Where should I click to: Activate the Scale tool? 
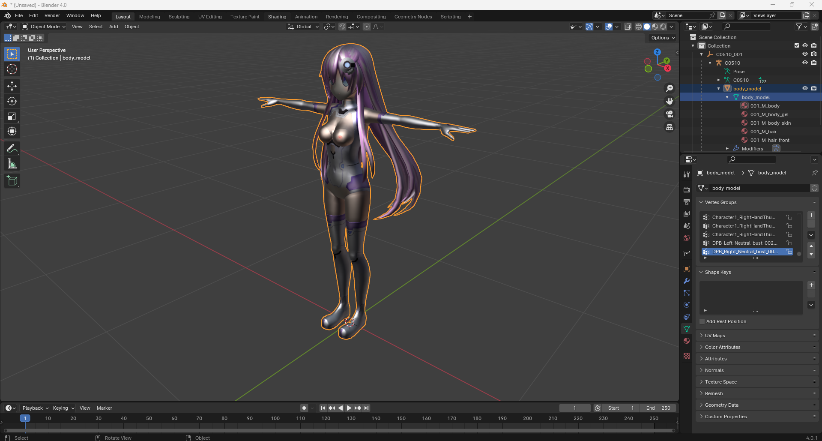[12, 116]
